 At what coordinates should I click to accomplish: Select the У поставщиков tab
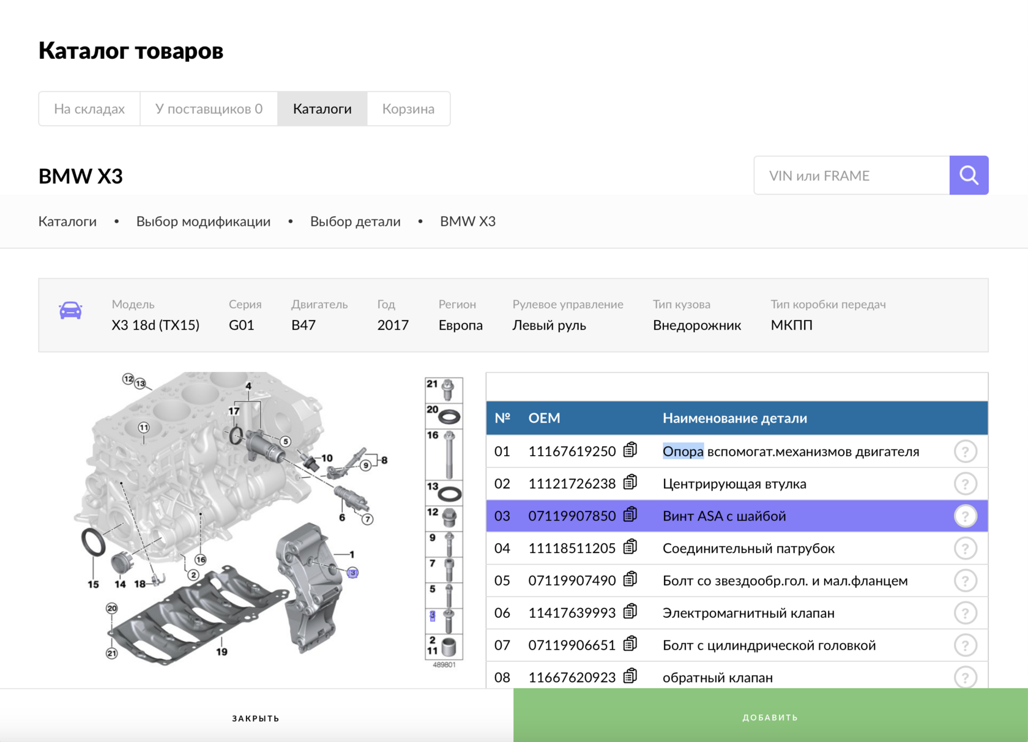click(209, 109)
